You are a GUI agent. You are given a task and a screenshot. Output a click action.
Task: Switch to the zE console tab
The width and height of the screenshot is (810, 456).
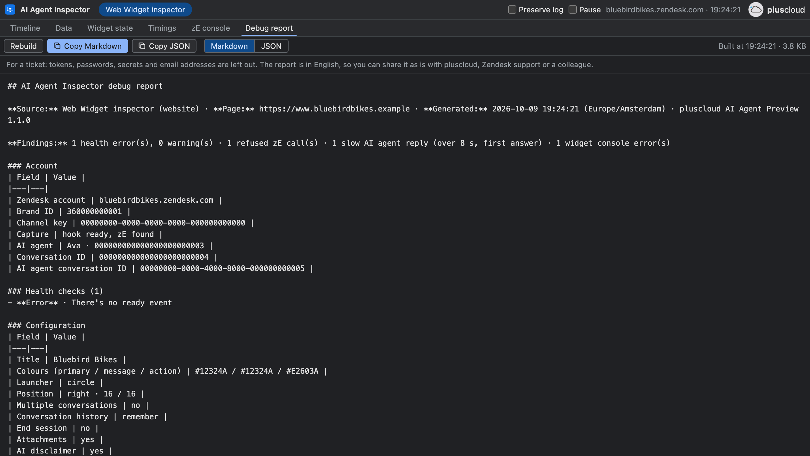click(211, 28)
